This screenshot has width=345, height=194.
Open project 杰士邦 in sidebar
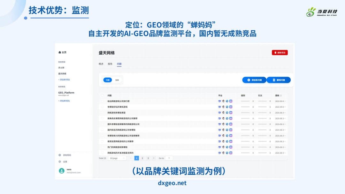(x=61, y=68)
